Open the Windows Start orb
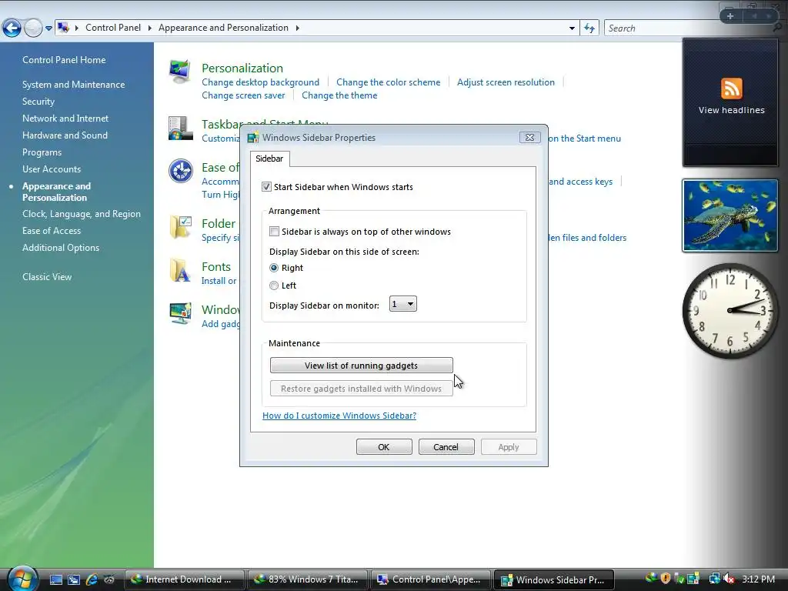The image size is (788, 591). coord(22,579)
